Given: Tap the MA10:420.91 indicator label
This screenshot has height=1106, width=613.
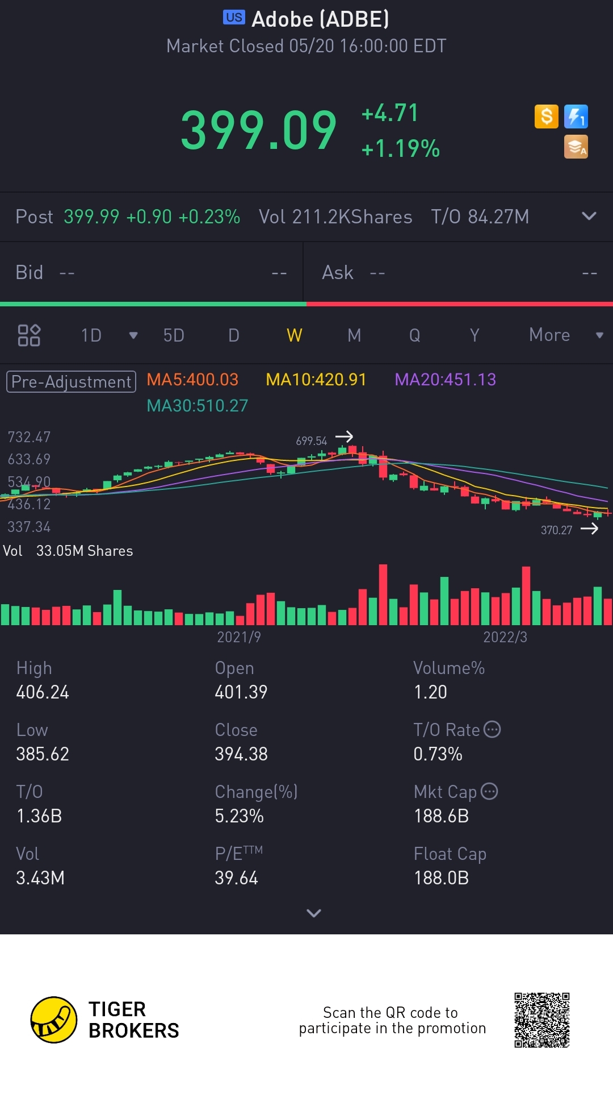Looking at the screenshot, I should click(316, 380).
